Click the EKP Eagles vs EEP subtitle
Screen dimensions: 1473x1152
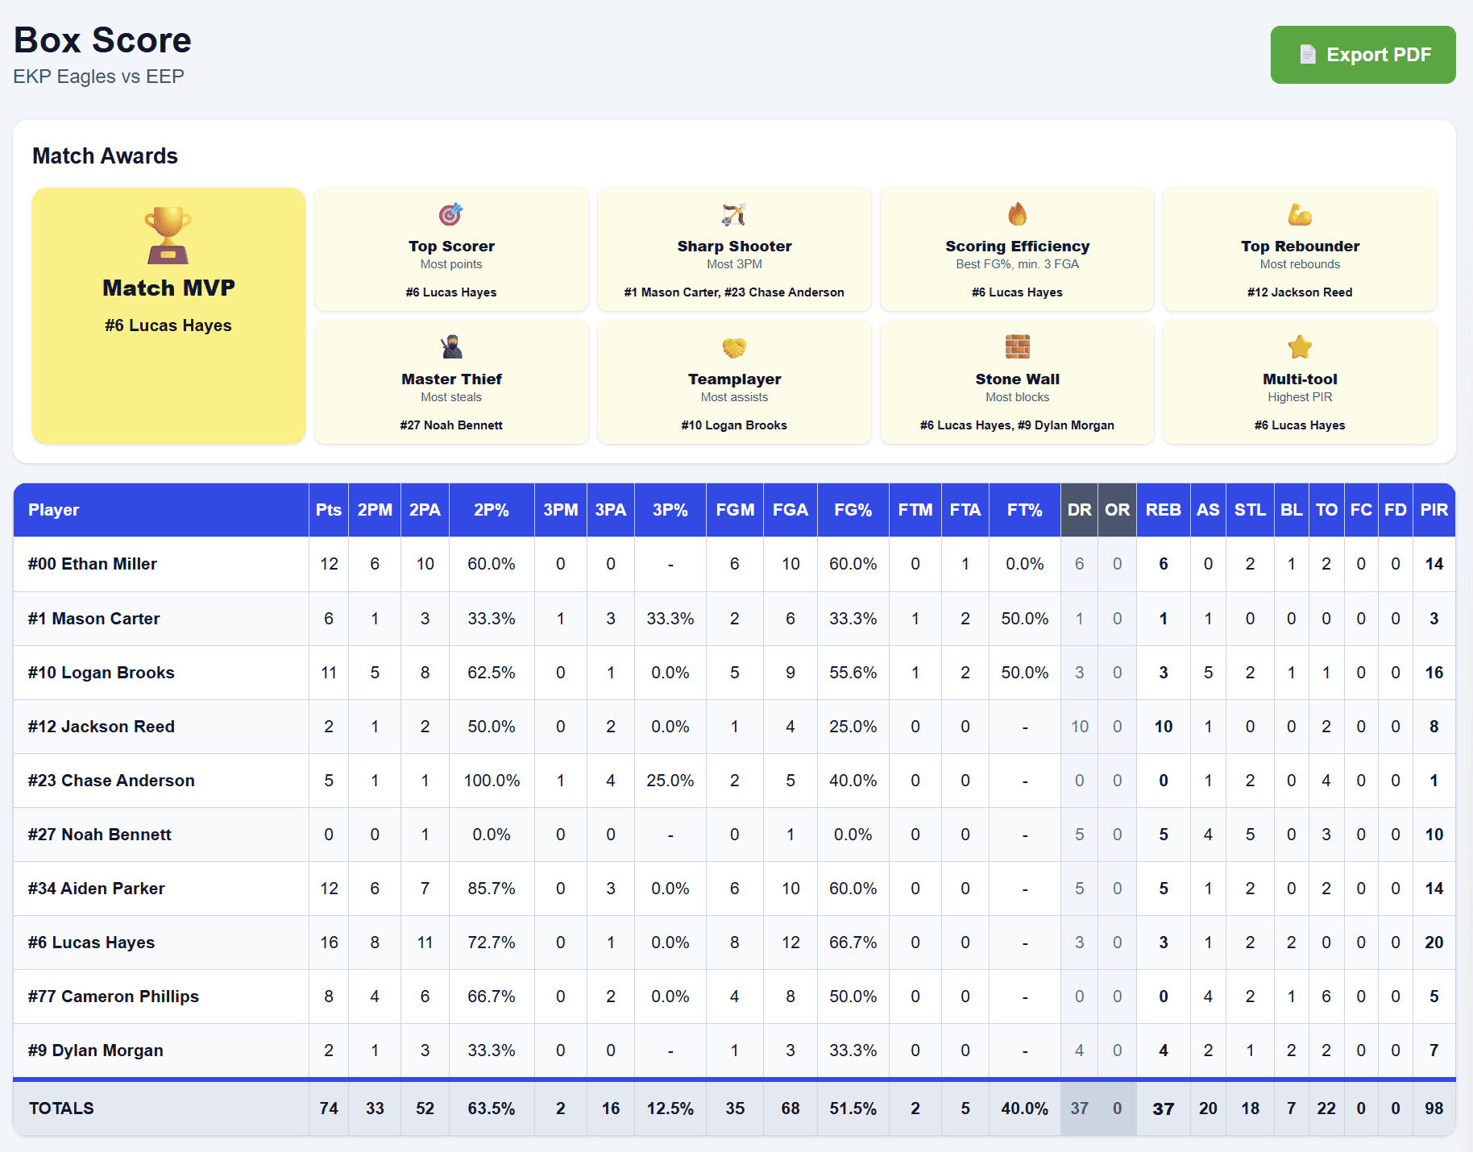coord(98,77)
